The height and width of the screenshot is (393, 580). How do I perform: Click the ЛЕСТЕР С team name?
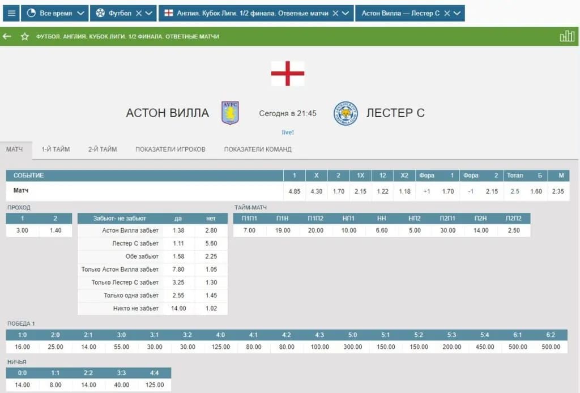395,113
